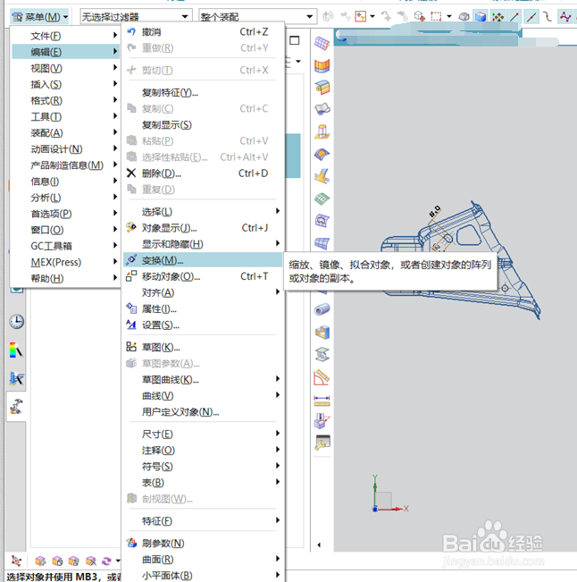Click the orange curved surface tool icon
Screen dimensions: 577x582
coord(322,65)
